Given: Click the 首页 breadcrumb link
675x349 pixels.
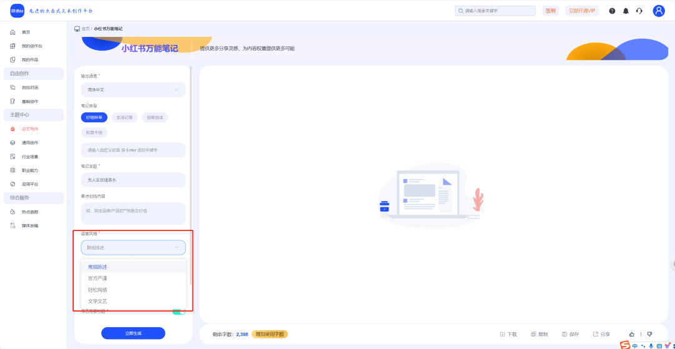Looking at the screenshot, I should click(86, 29).
